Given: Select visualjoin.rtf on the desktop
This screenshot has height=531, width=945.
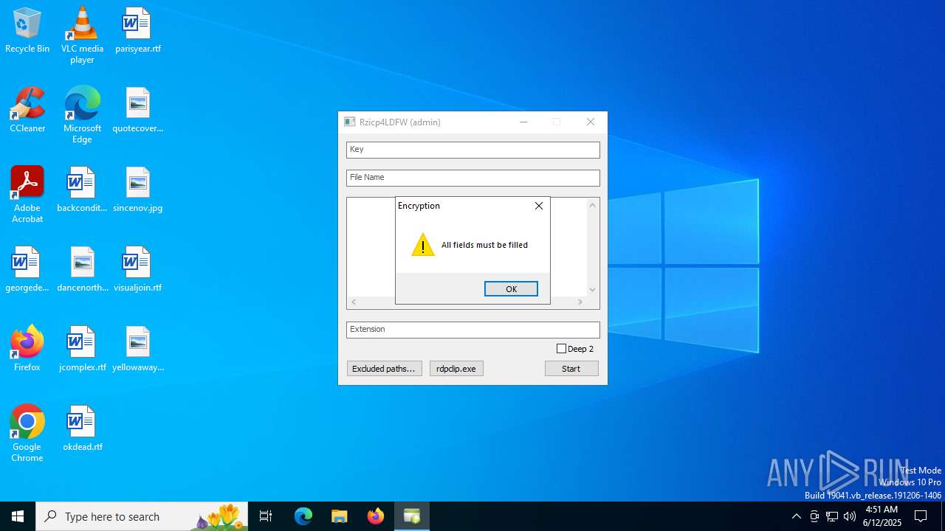Looking at the screenshot, I should 137,269.
